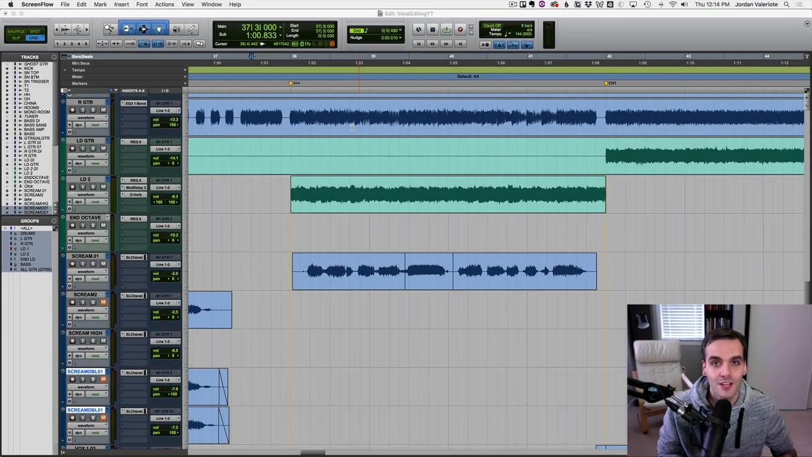This screenshot has height=457, width=812.
Task: Click END OCTAVE volume value
Action: pos(174,235)
